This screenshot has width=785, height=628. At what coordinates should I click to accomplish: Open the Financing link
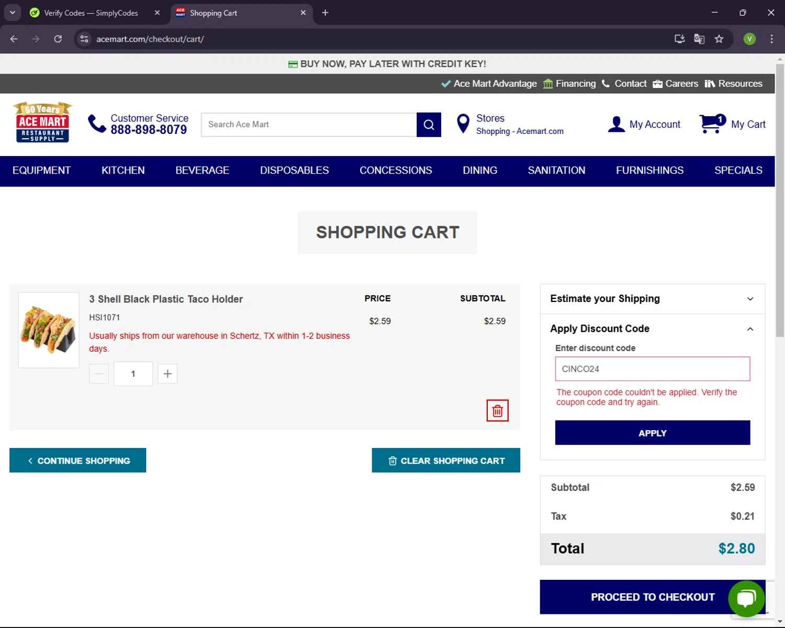click(x=569, y=84)
